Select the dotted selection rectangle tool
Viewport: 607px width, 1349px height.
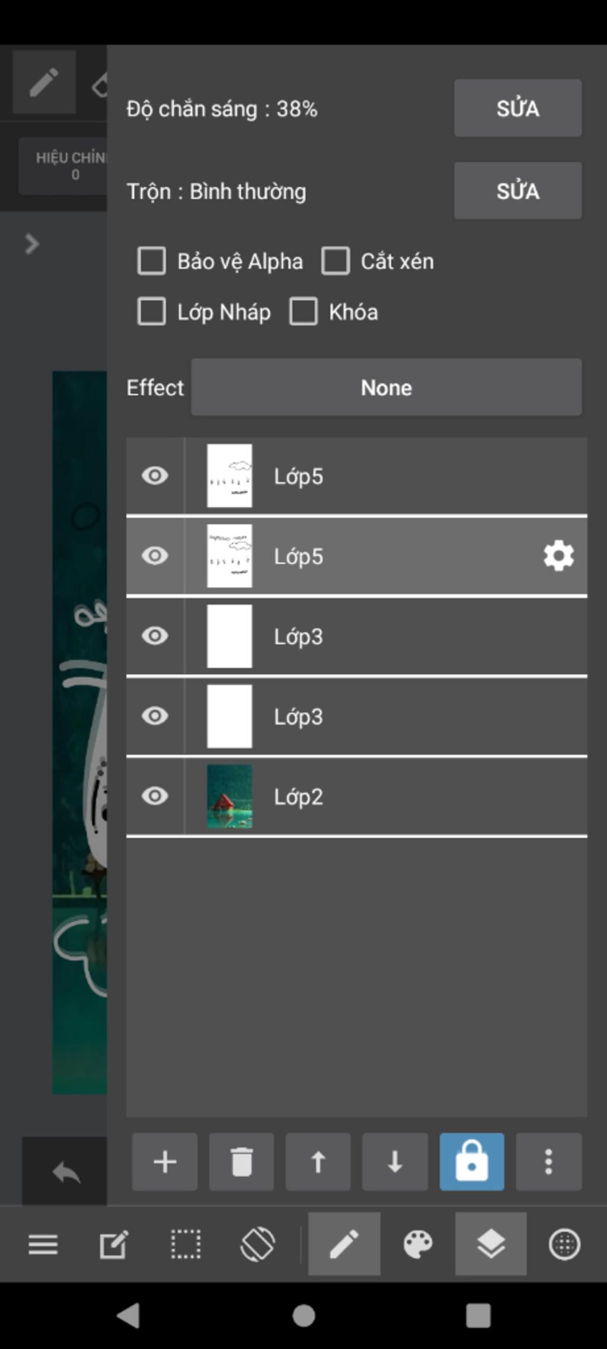[186, 1244]
